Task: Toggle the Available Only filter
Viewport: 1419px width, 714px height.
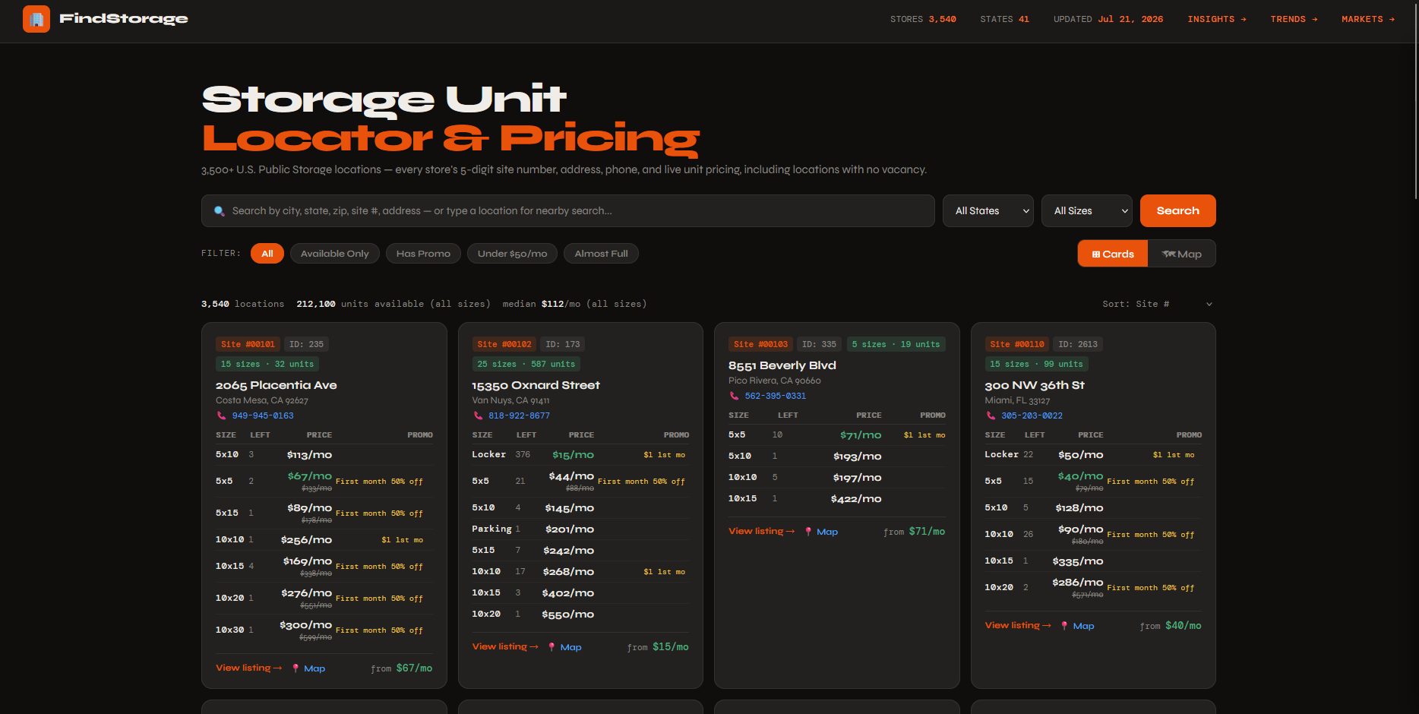Action: pyautogui.click(x=335, y=254)
